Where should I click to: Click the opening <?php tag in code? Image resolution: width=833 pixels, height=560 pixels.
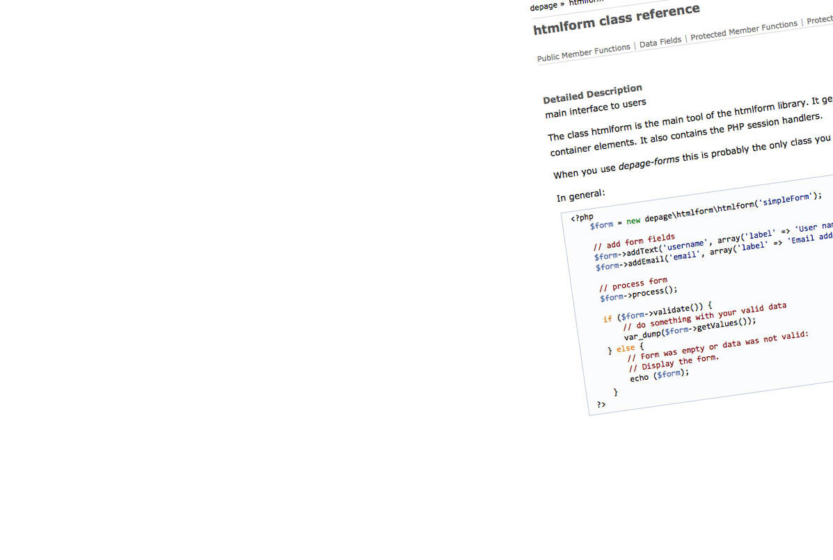[x=582, y=217]
